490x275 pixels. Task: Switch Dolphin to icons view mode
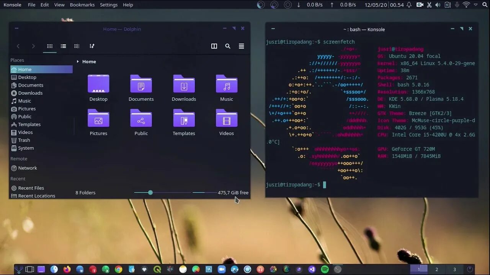[x=50, y=46]
